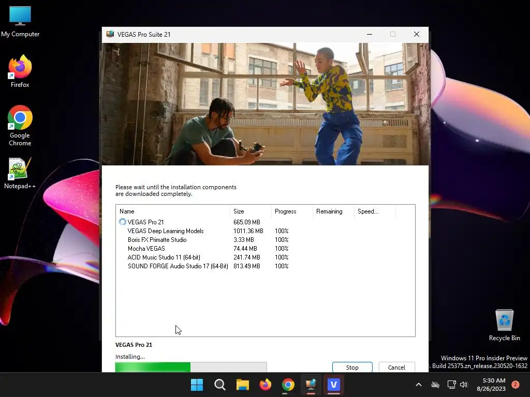
Task: Select the Mocha VEGAS row
Action: 266,249
